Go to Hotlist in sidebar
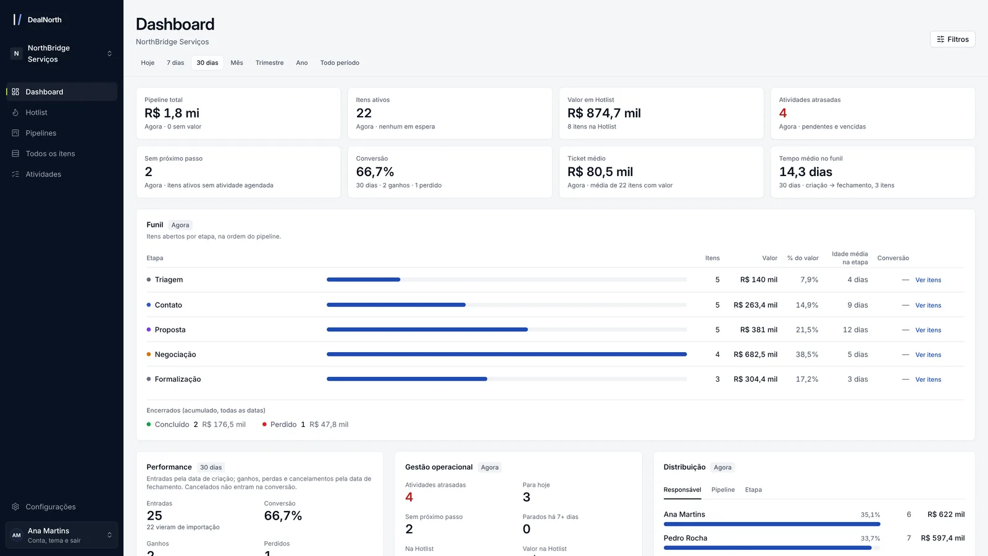The image size is (988, 556). (x=62, y=112)
